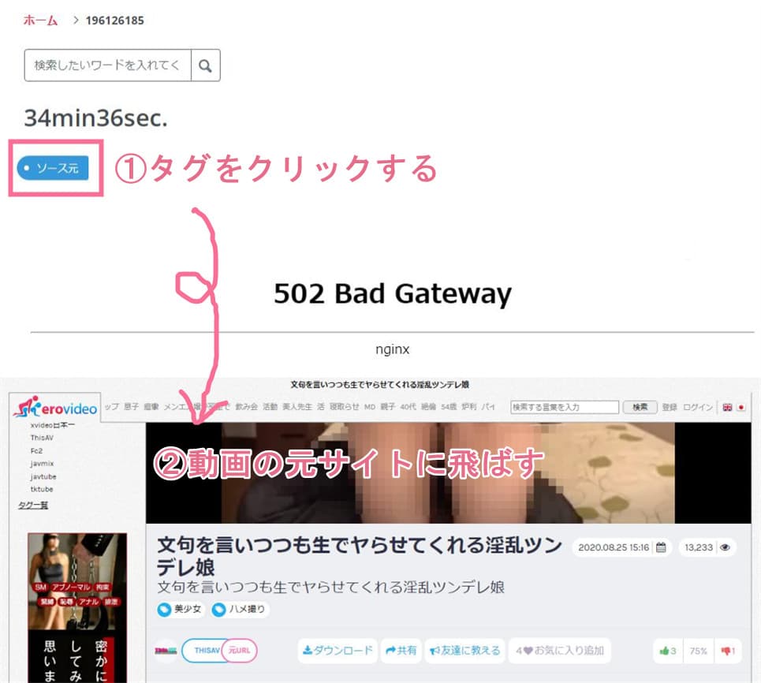This screenshot has height=683, width=761.
Task: Click the thumbs-down dislike icon
Action: pyautogui.click(x=726, y=651)
